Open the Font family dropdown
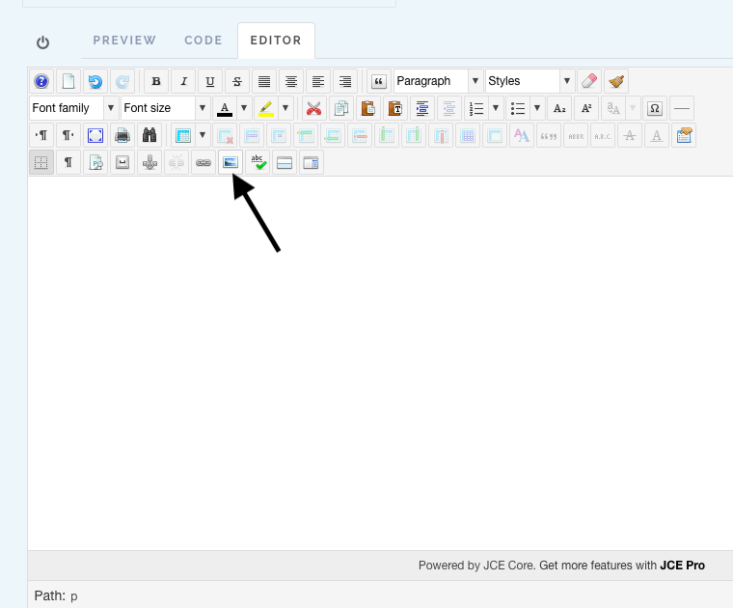Image resolution: width=733 pixels, height=608 pixels. 72,108
